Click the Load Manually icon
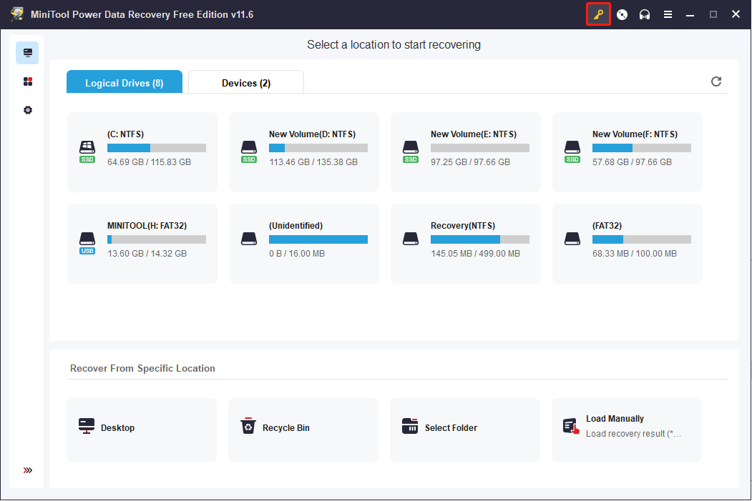 click(x=571, y=426)
